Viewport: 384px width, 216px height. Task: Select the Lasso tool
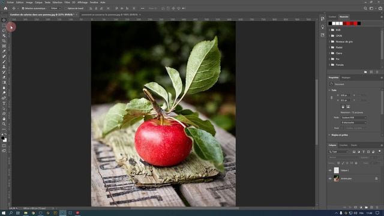click(x=4, y=31)
